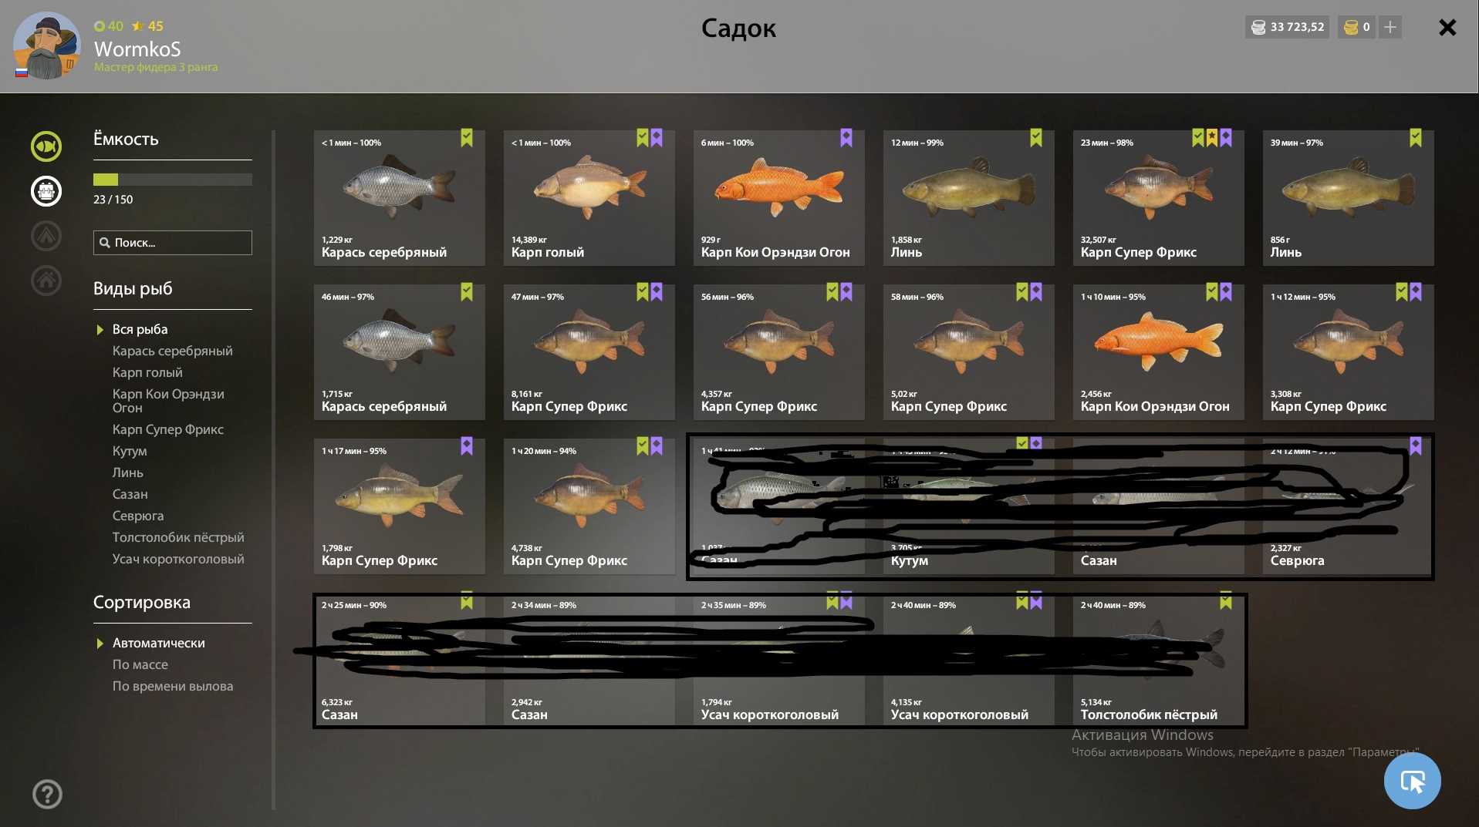
Task: Open the home base sidebar icon
Action: point(46,281)
